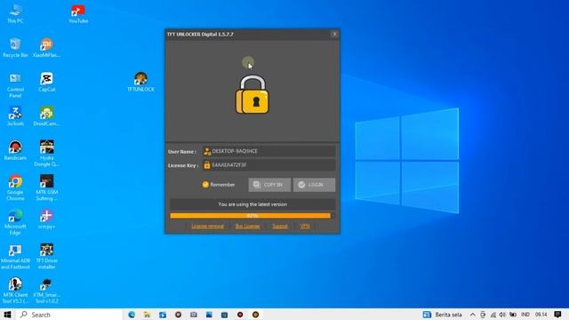Launch the Microsoft Edge desktop icon
Viewport: 569px width, 320px height.
15,222
